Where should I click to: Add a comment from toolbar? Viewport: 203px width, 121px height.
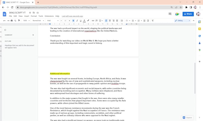(x=97, y=21)
